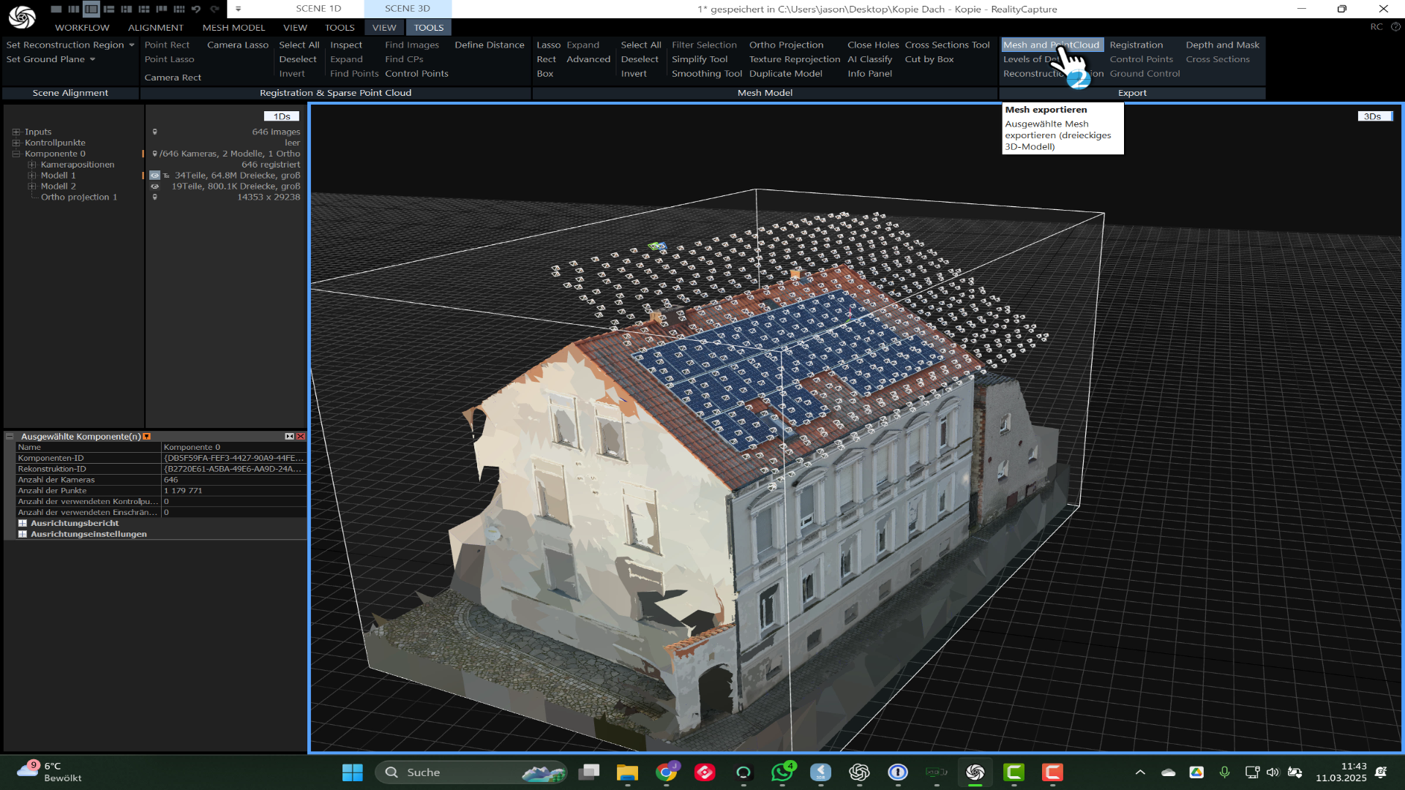
Task: Select the single-pane layout icon
Action: coord(56,9)
